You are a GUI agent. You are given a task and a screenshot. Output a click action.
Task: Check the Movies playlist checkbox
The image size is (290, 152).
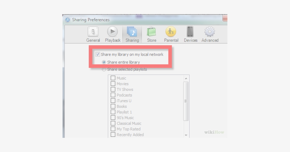coord(113,84)
